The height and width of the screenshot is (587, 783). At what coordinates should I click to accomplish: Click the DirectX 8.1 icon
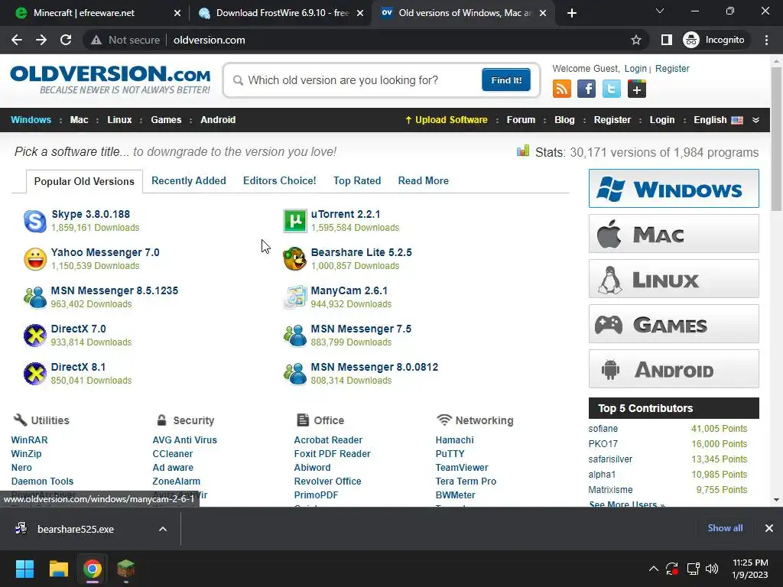[35, 374]
